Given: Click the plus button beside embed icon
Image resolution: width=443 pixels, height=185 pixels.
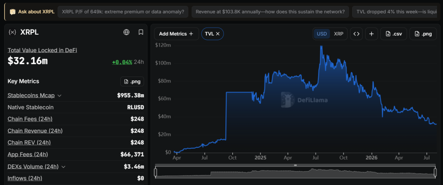Looking at the screenshot, I should pos(371,34).
